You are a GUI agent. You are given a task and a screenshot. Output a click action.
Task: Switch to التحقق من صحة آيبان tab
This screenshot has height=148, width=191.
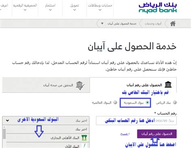[46, 85]
